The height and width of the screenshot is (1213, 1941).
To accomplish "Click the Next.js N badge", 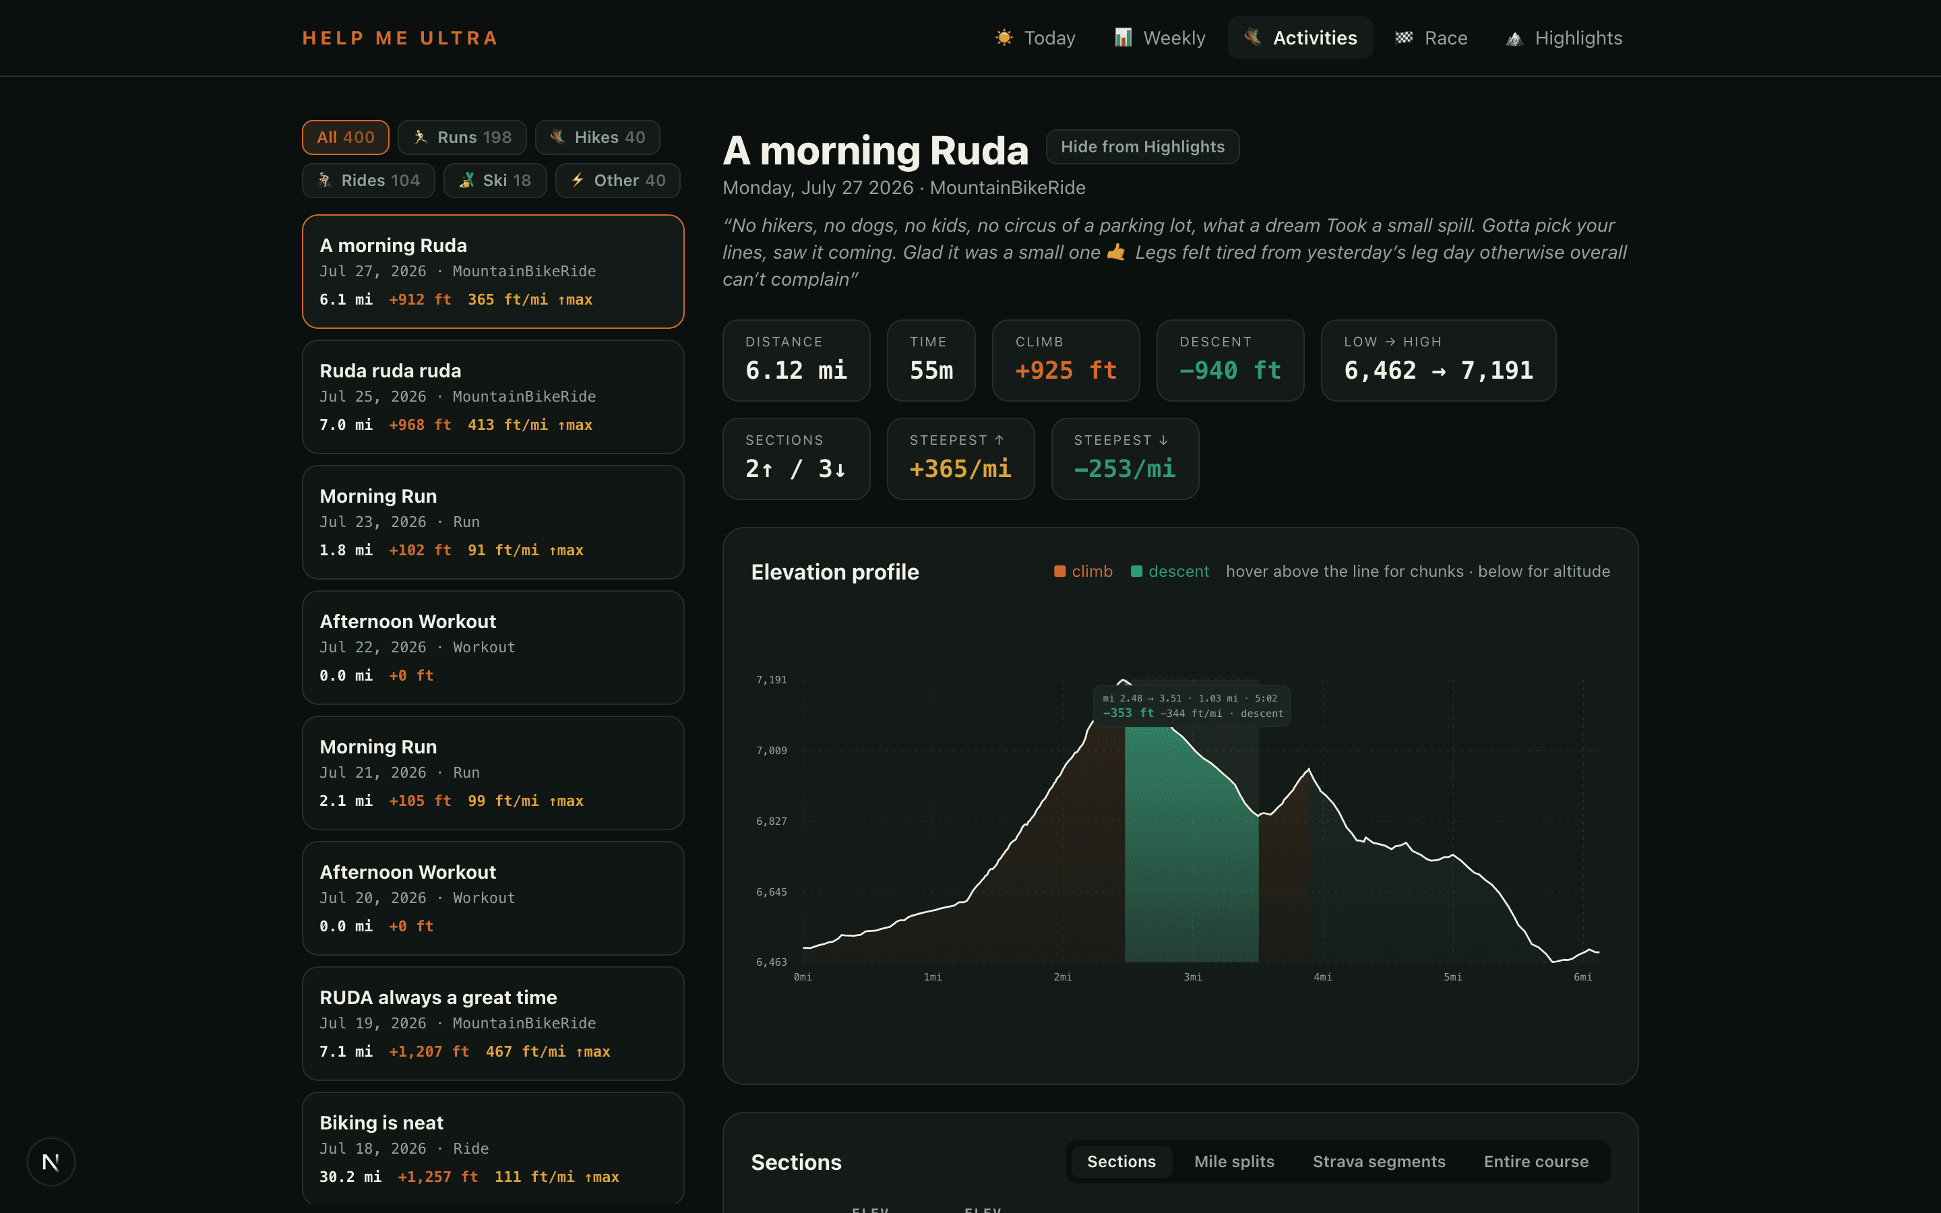I will click(51, 1161).
